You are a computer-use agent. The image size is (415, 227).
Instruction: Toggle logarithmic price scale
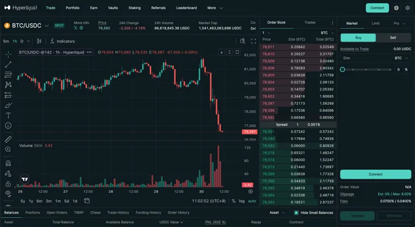(242, 201)
